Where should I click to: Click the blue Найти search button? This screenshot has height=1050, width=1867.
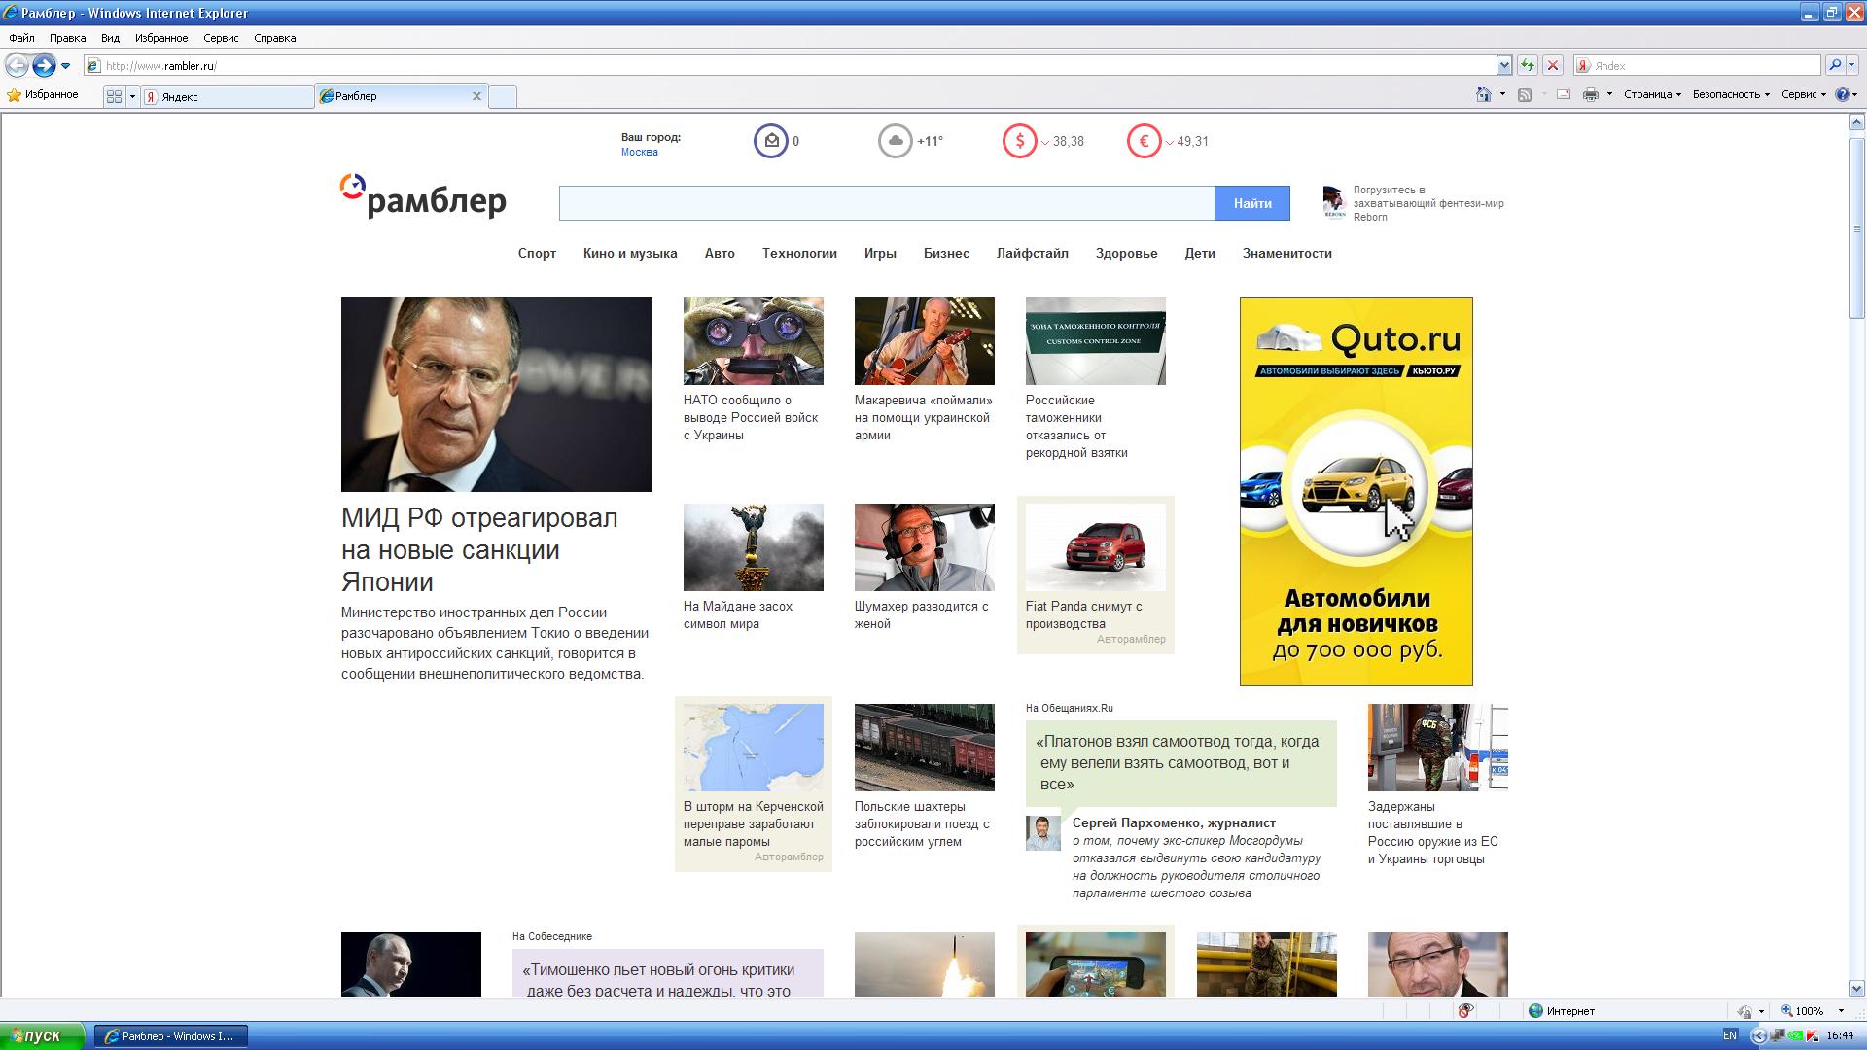point(1251,203)
